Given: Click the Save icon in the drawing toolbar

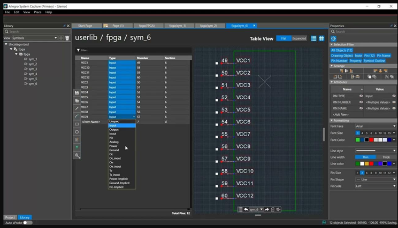Looking at the screenshot, I should coord(77,93).
